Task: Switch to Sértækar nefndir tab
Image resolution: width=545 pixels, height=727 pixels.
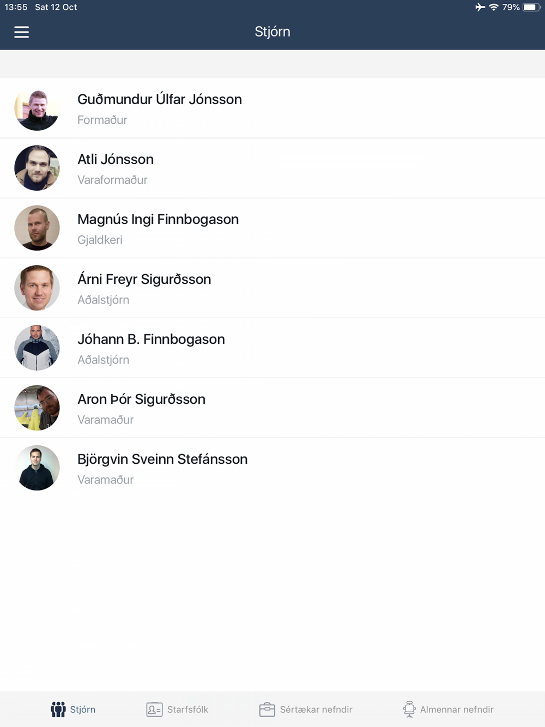Action: tap(306, 709)
